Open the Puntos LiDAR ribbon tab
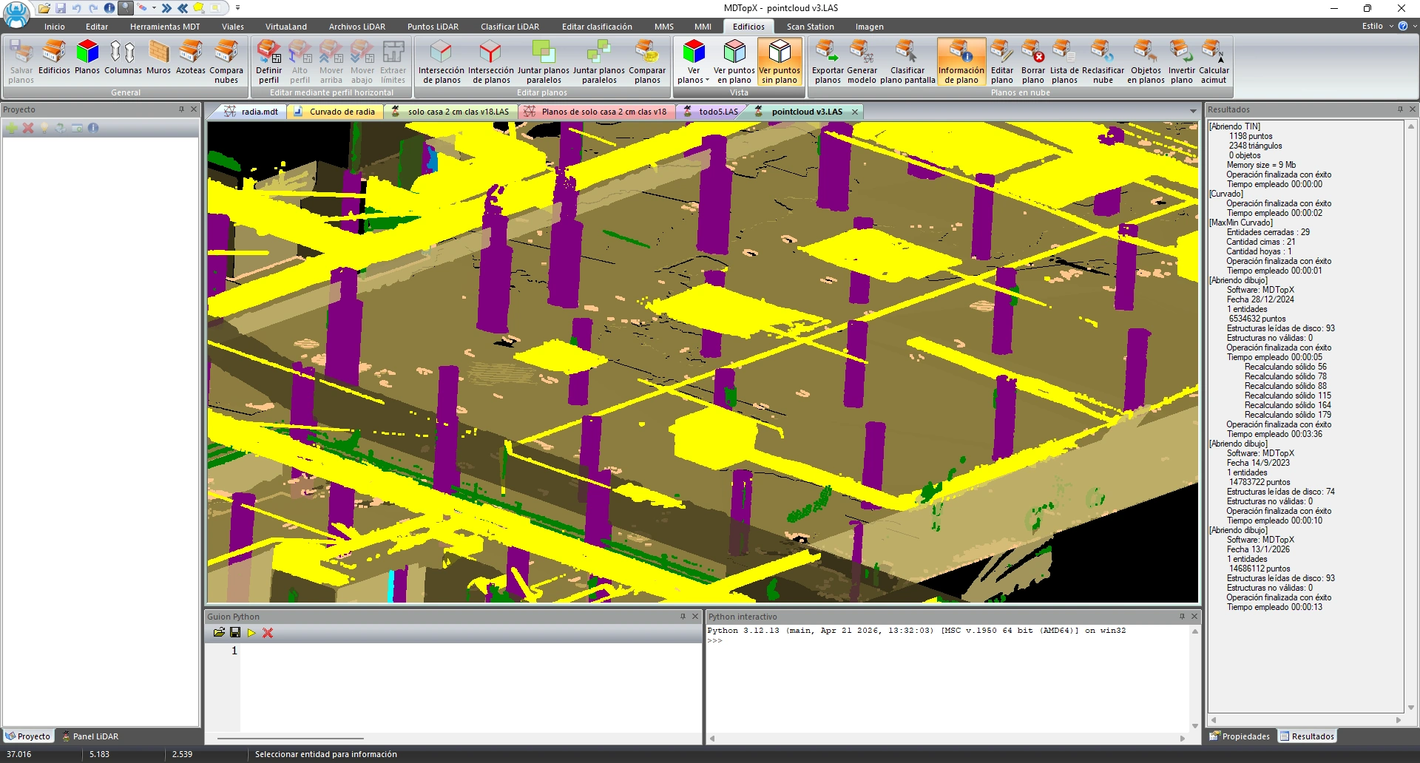This screenshot has width=1420, height=763. coord(433,27)
